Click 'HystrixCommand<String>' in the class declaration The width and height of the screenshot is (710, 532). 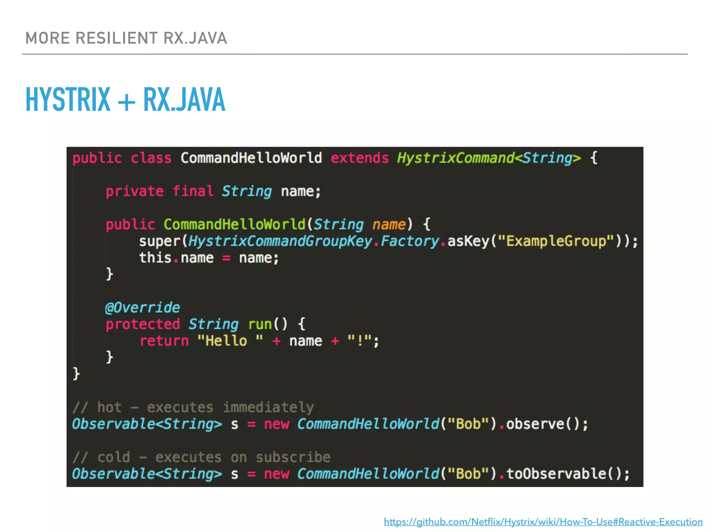[489, 158]
